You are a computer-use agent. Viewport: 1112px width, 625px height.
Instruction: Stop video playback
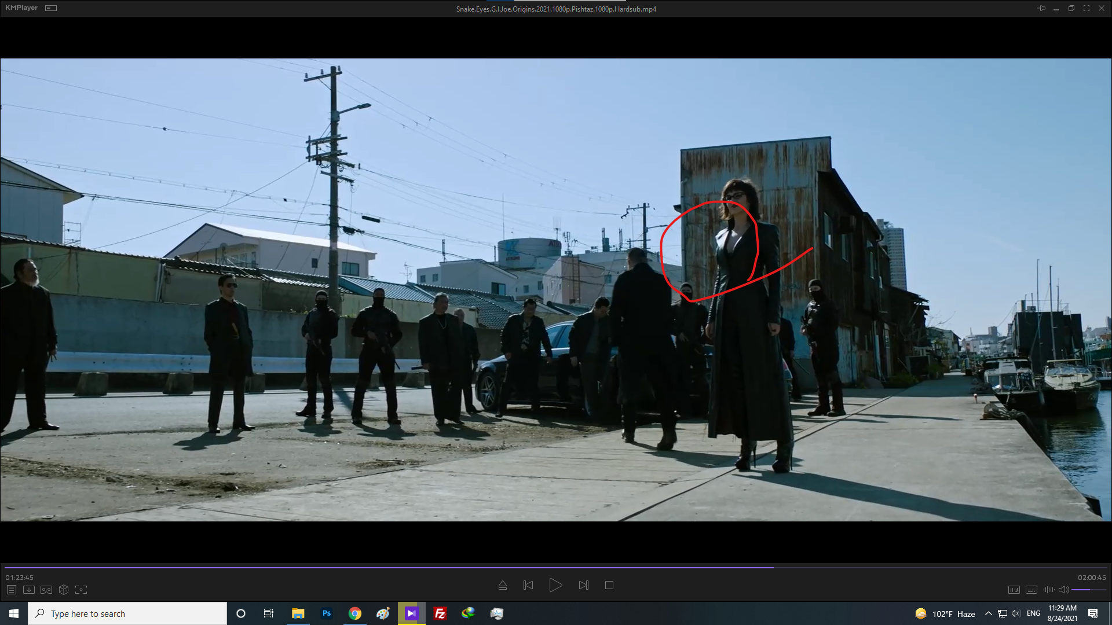609,585
